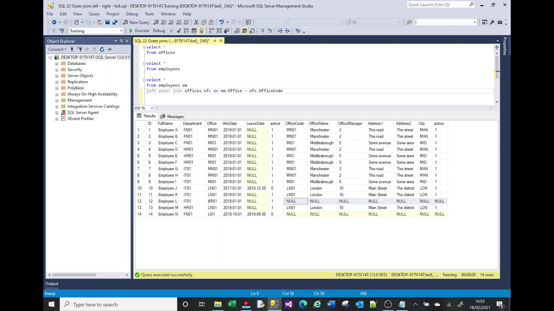Click the Copy icon in toolbar

point(203,22)
